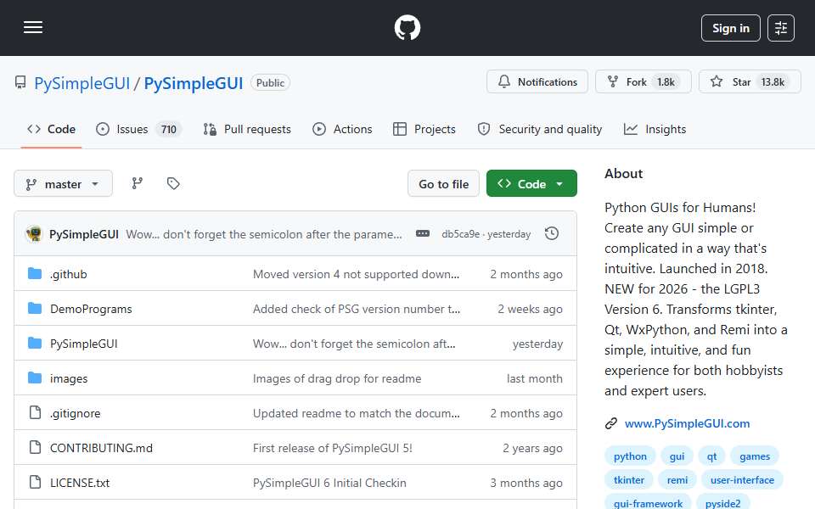The height and width of the screenshot is (509, 815).
Task: Select the python topic tag
Action: [x=630, y=456]
